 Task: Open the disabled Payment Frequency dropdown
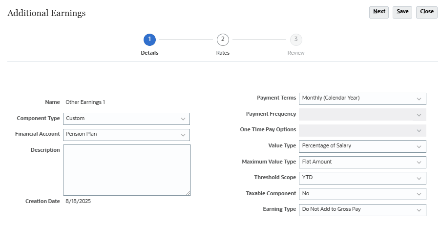[x=362, y=115]
